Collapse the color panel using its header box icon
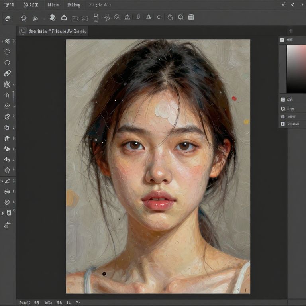 (x=282, y=40)
